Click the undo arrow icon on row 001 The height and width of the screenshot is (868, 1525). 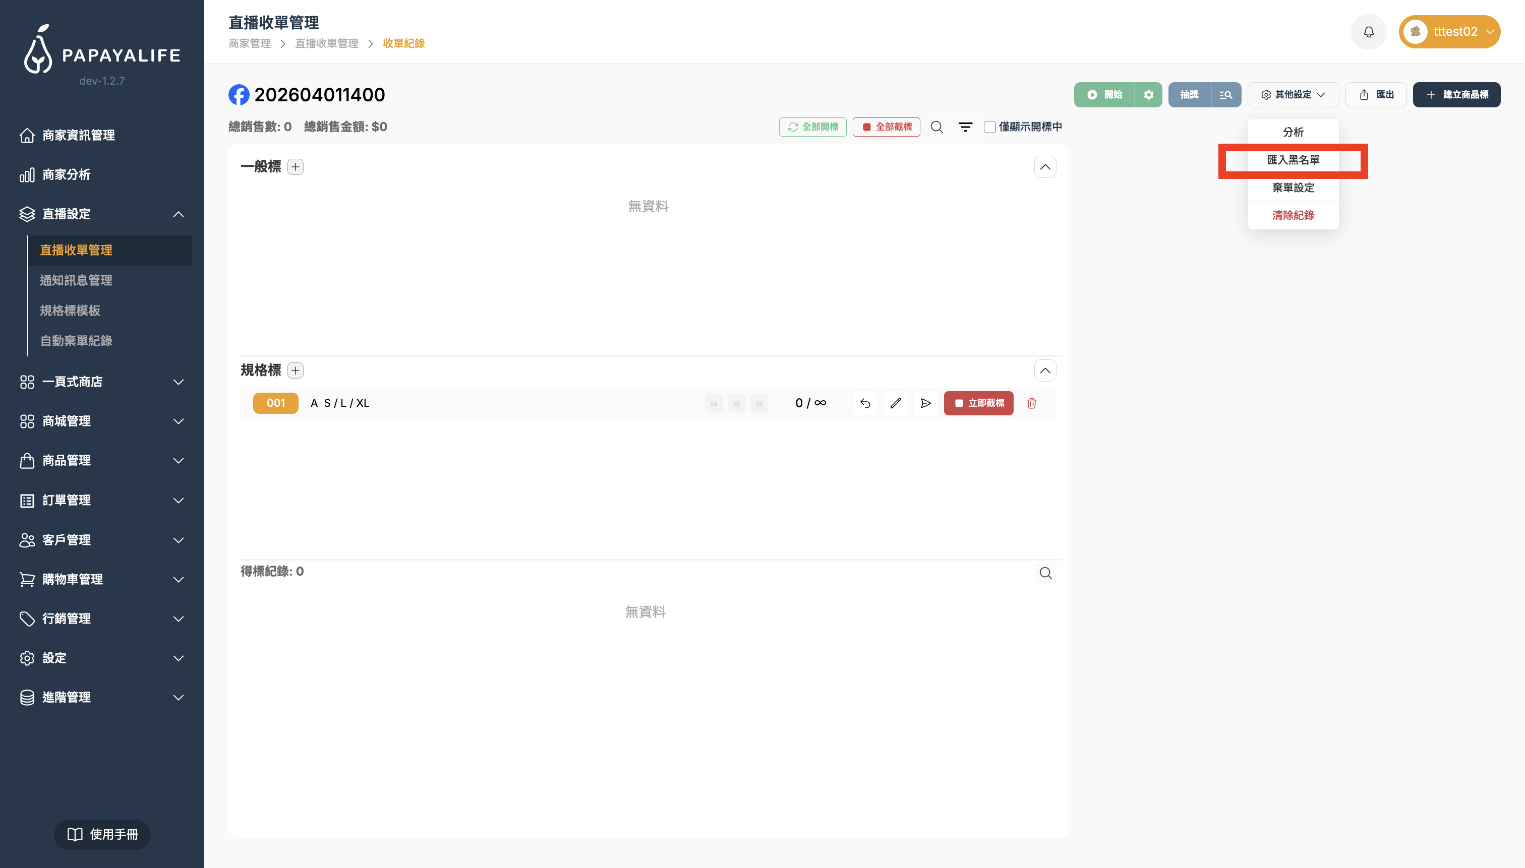click(x=865, y=404)
